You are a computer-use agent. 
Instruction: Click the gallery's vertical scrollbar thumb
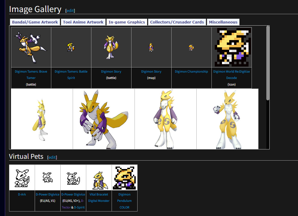[268, 63]
